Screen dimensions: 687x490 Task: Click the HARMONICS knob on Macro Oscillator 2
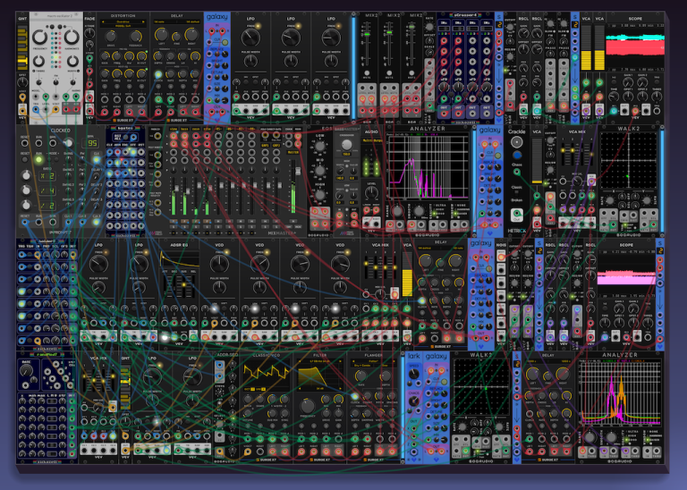pos(72,37)
